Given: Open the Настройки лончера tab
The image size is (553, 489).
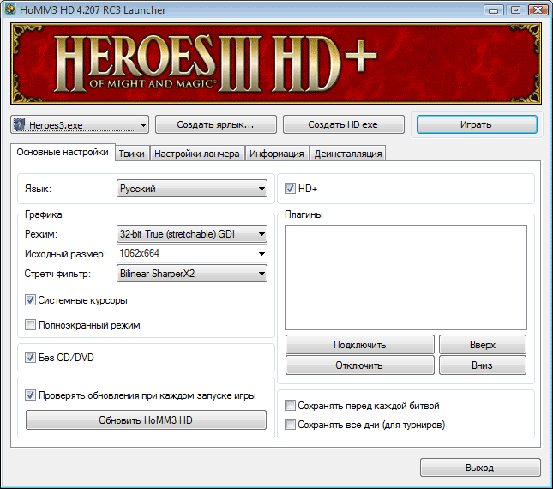Looking at the screenshot, I should click(197, 154).
